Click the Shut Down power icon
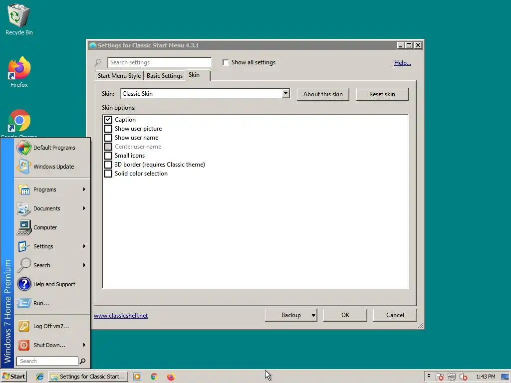Screen dimensions: 511x383 24,345
